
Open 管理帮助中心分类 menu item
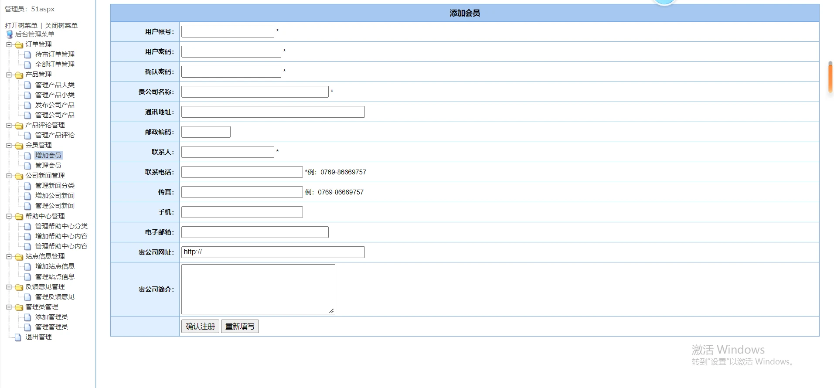pyautogui.click(x=61, y=226)
